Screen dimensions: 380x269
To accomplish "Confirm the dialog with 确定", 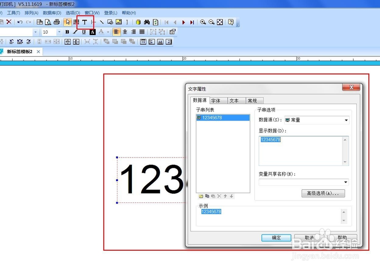I will 276,237.
